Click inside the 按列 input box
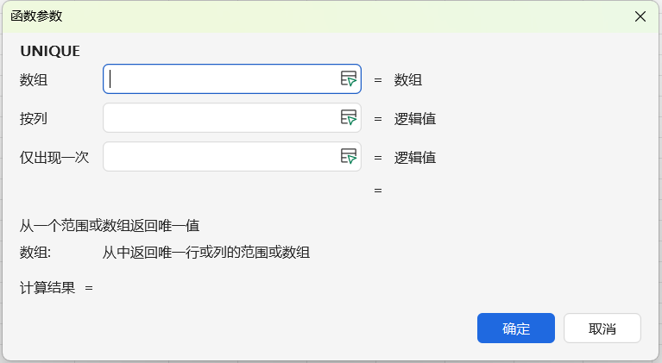 220,118
